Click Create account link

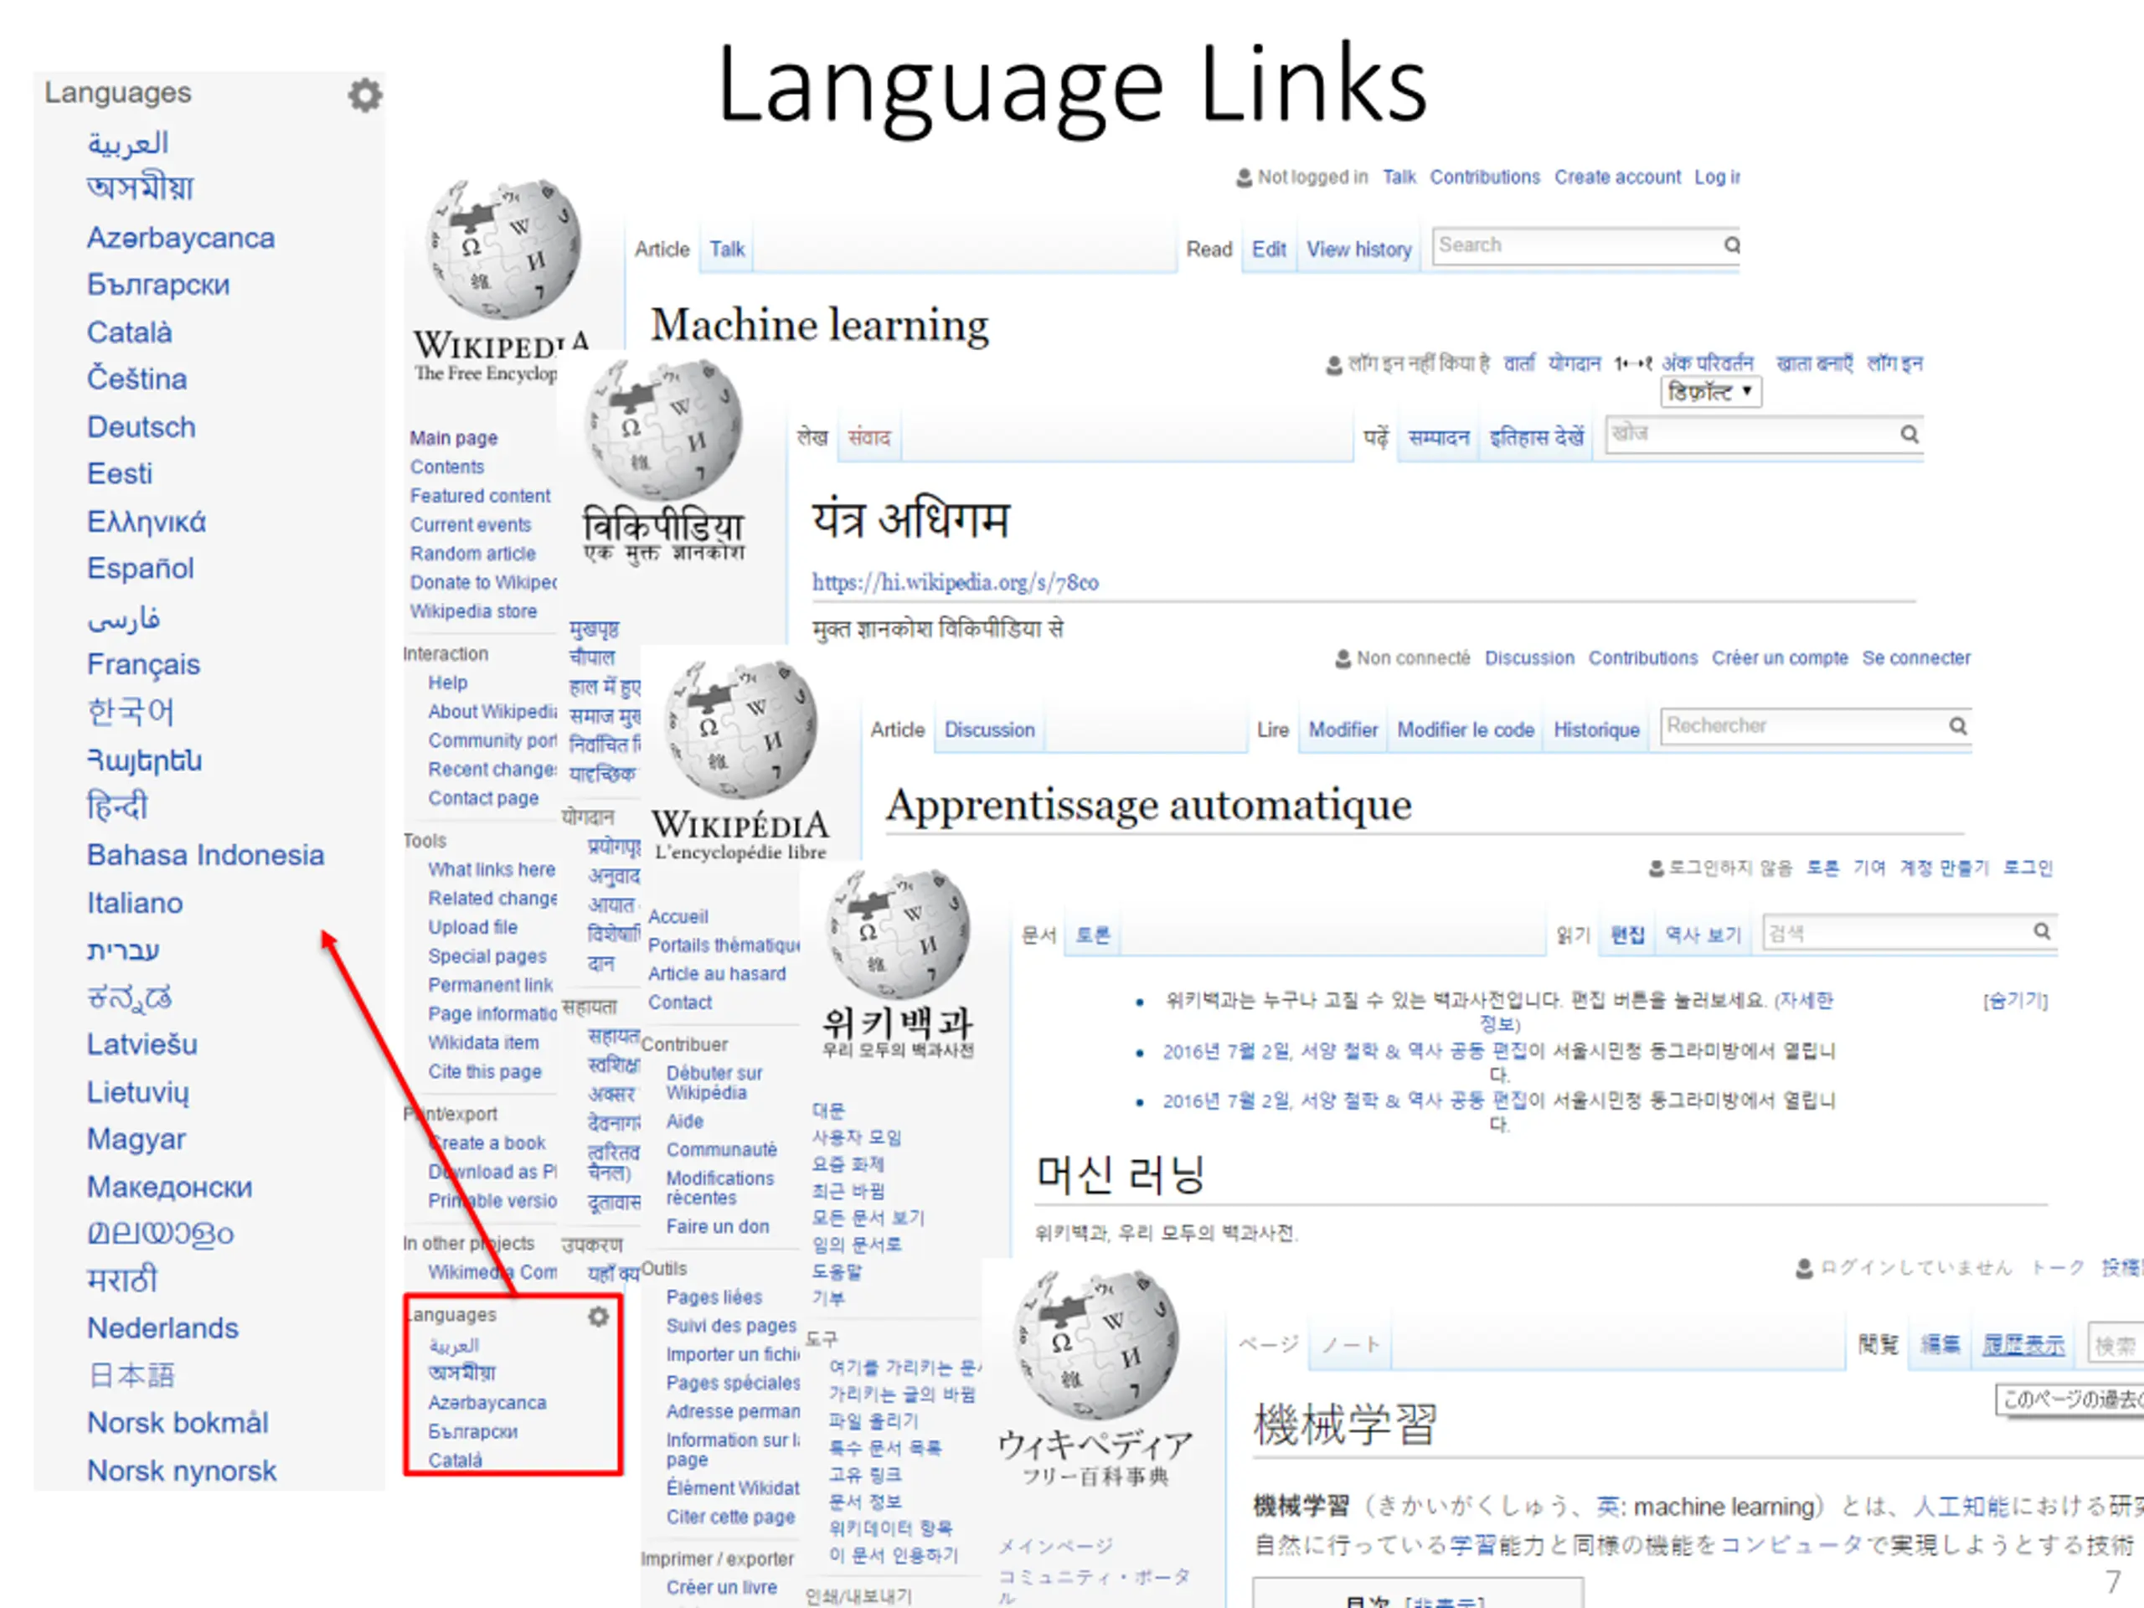click(1618, 178)
